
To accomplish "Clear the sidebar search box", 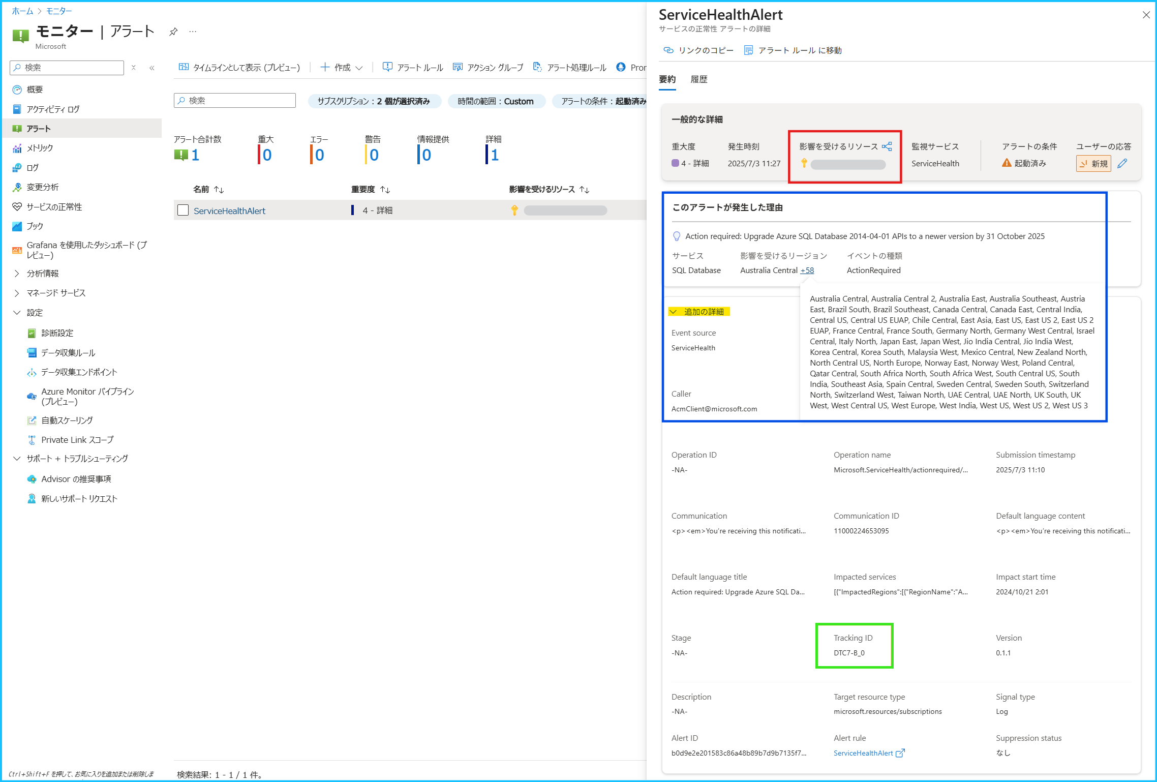I will tap(134, 68).
